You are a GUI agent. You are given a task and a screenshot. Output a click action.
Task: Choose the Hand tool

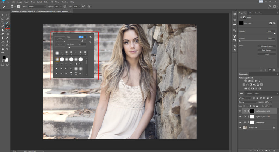tap(3, 49)
